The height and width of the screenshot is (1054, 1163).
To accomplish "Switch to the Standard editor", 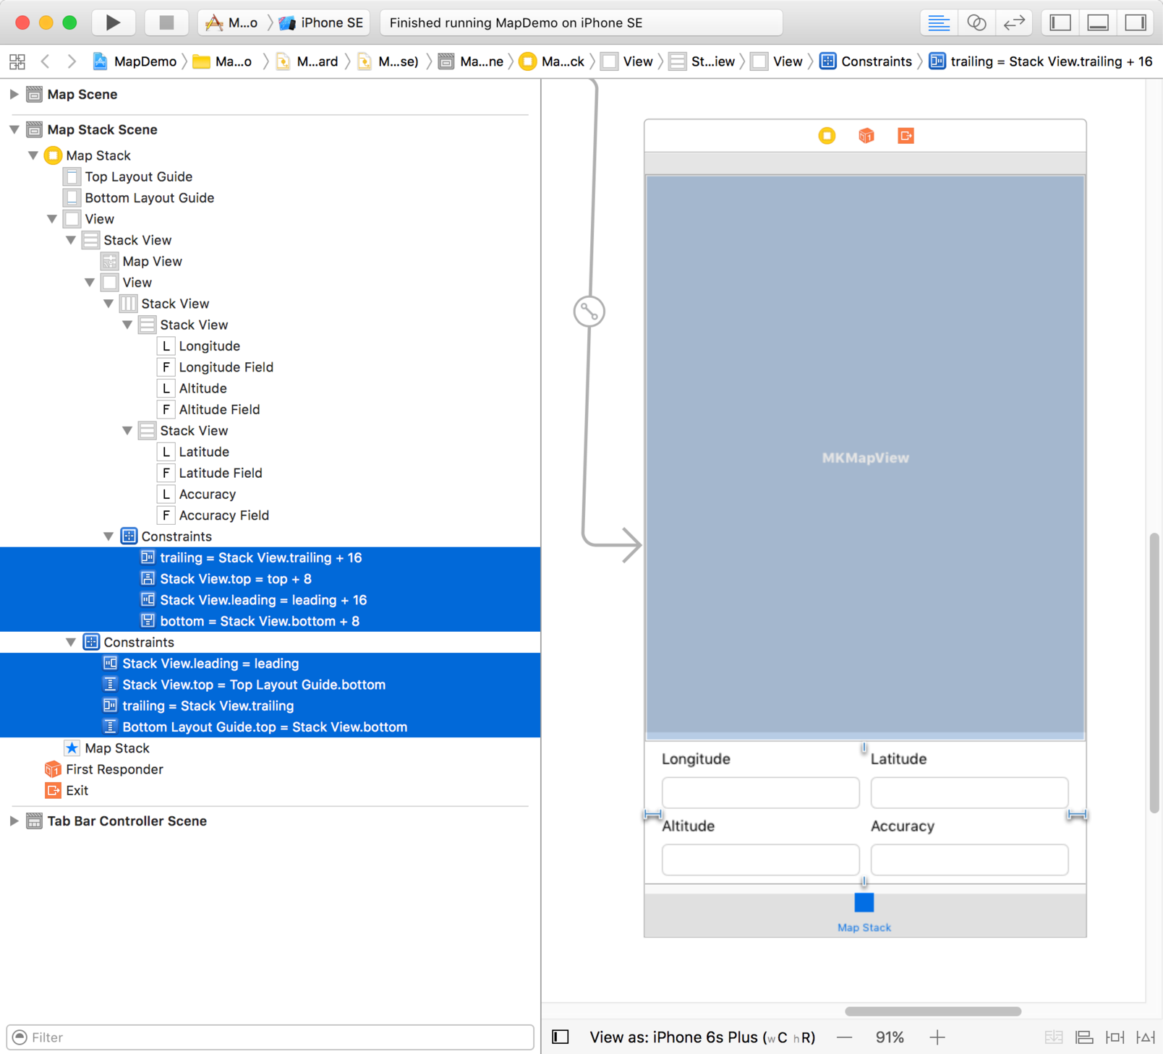I will [x=938, y=22].
